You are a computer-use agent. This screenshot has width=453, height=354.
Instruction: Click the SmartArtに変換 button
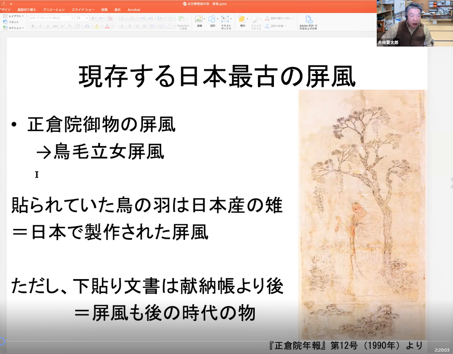pos(183,23)
